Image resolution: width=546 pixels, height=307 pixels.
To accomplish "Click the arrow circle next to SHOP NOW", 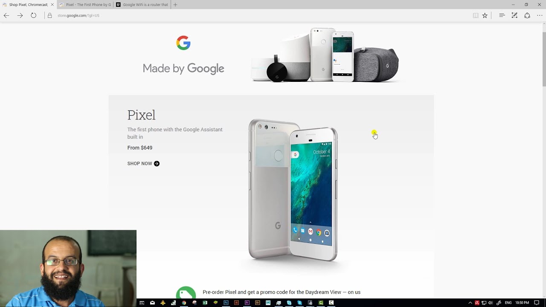I will (x=157, y=163).
